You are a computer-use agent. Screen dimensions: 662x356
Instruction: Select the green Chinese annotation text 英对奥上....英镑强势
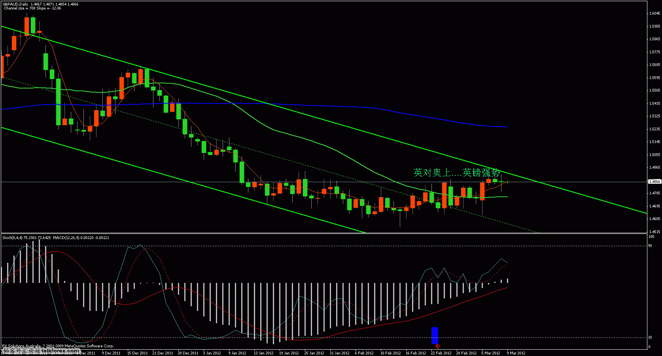coord(457,173)
